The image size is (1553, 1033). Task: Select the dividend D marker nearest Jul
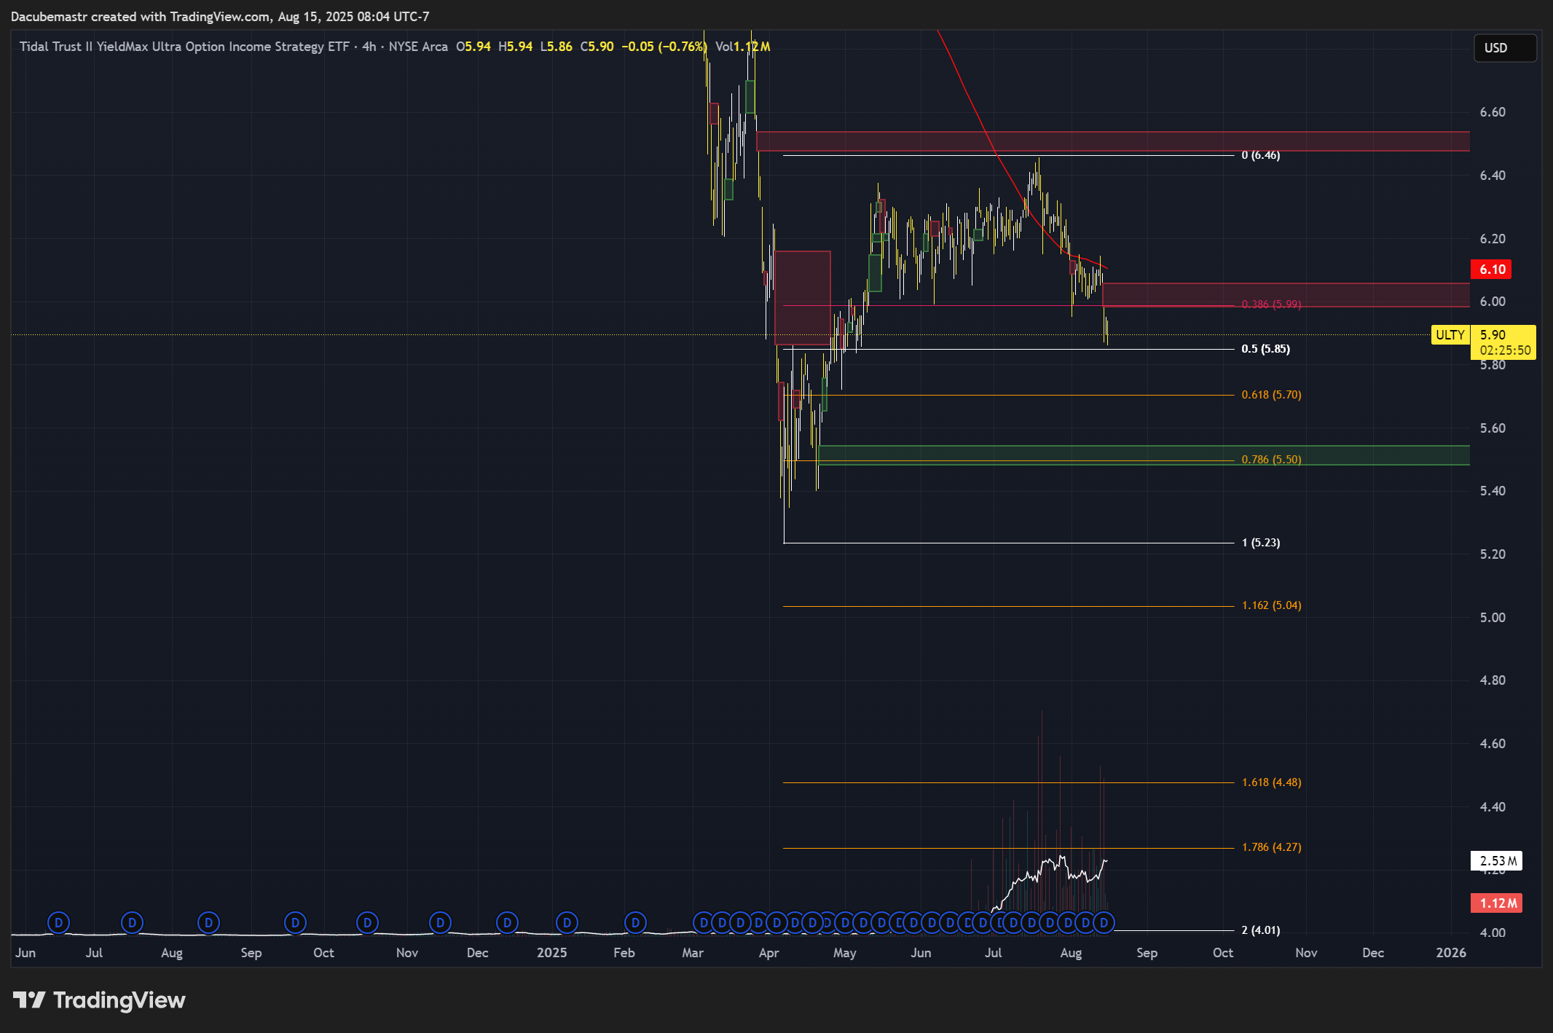(x=132, y=923)
